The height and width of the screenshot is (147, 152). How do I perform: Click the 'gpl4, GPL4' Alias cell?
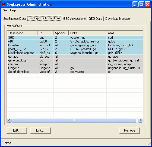[125, 53]
